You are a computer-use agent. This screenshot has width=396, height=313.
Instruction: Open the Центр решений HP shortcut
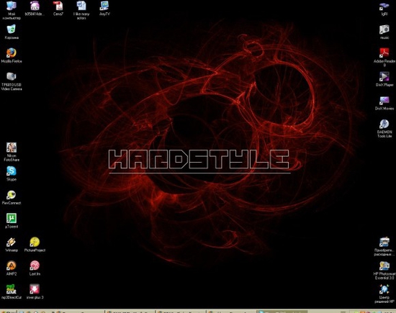pos(384,294)
